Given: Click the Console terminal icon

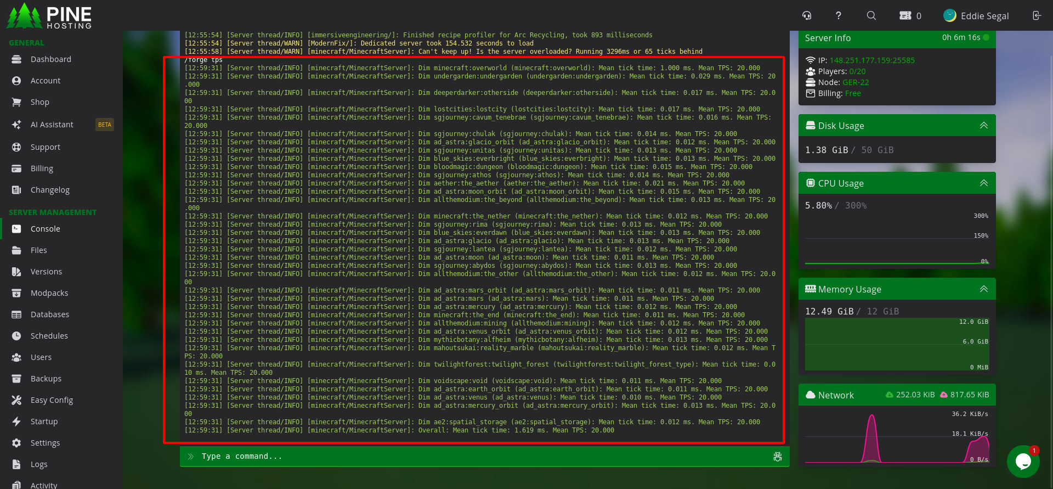Looking at the screenshot, I should tap(16, 229).
